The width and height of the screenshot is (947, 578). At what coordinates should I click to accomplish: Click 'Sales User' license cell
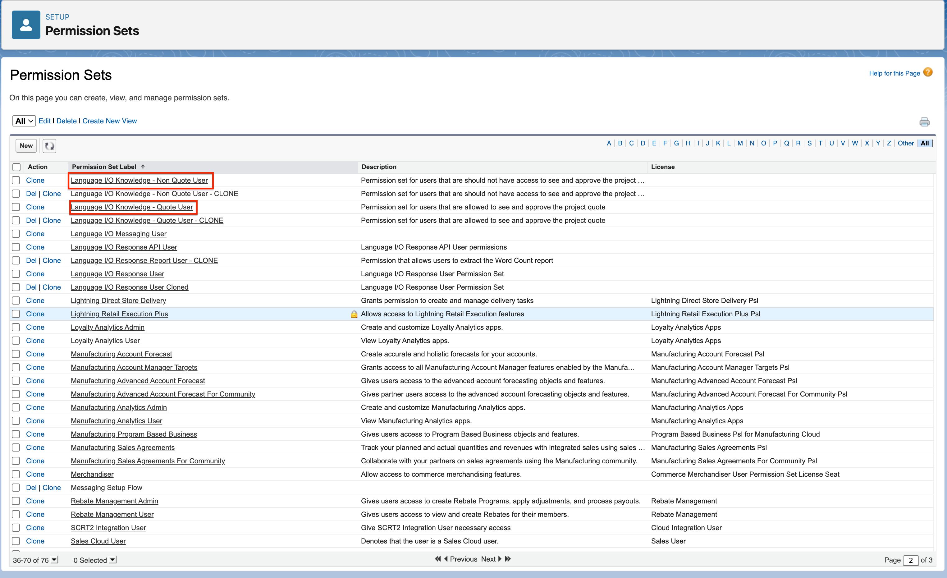click(x=668, y=541)
